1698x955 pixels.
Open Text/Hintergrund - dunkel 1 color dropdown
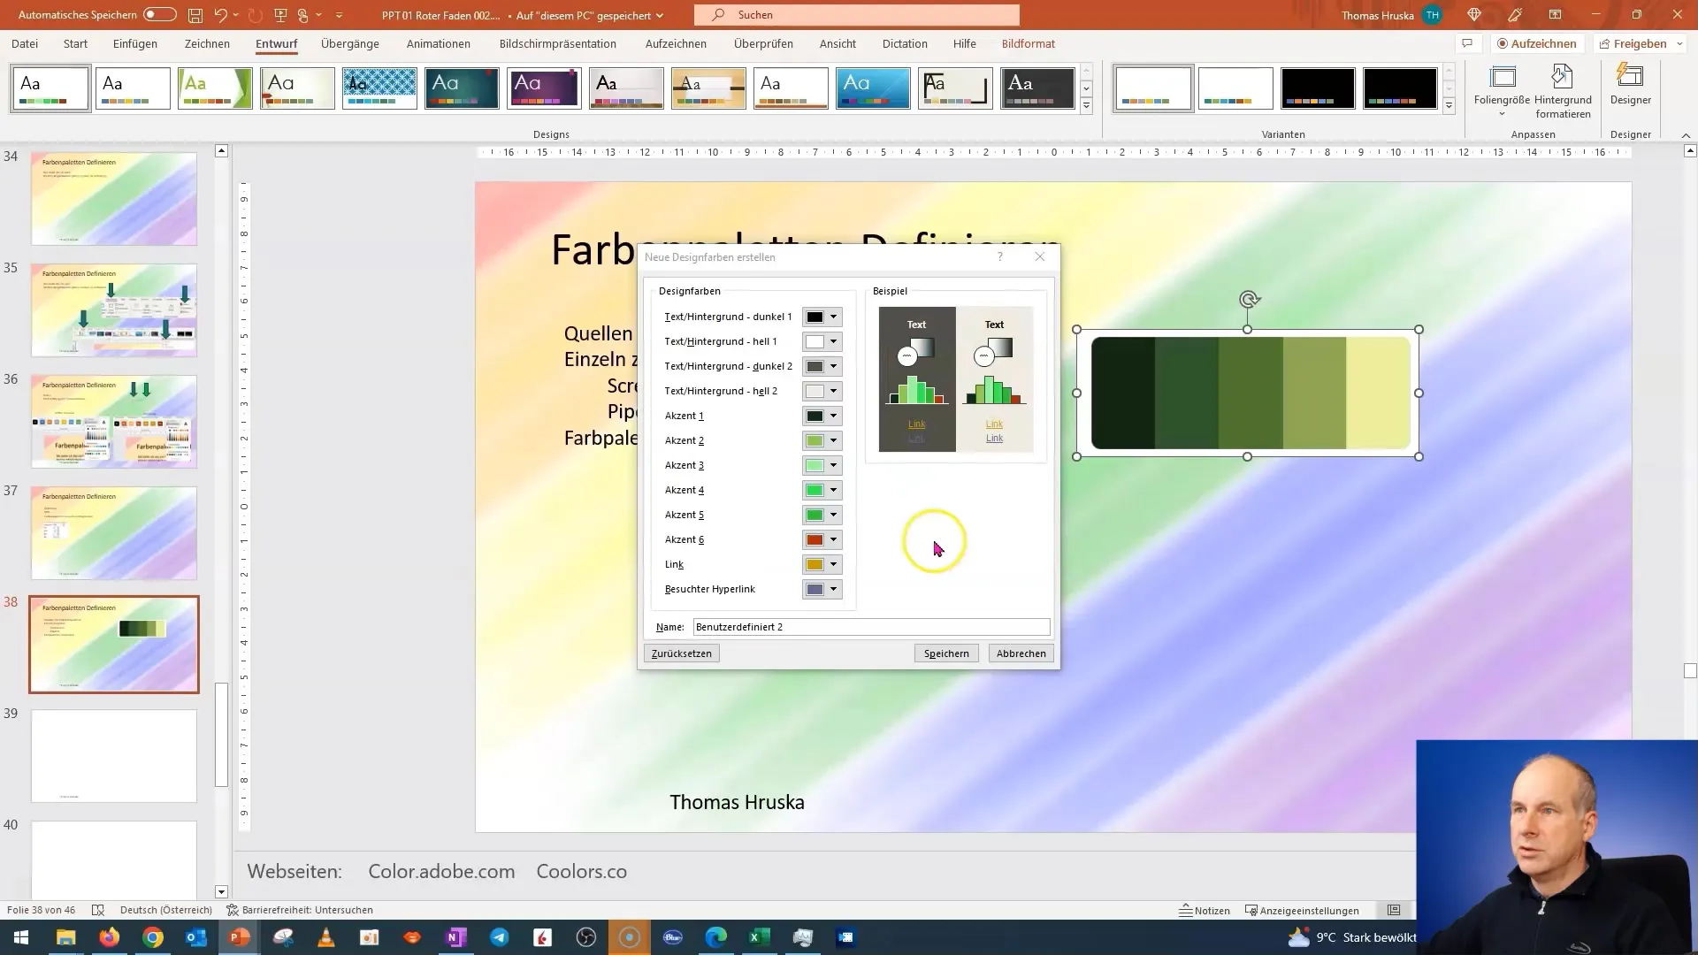tap(833, 317)
